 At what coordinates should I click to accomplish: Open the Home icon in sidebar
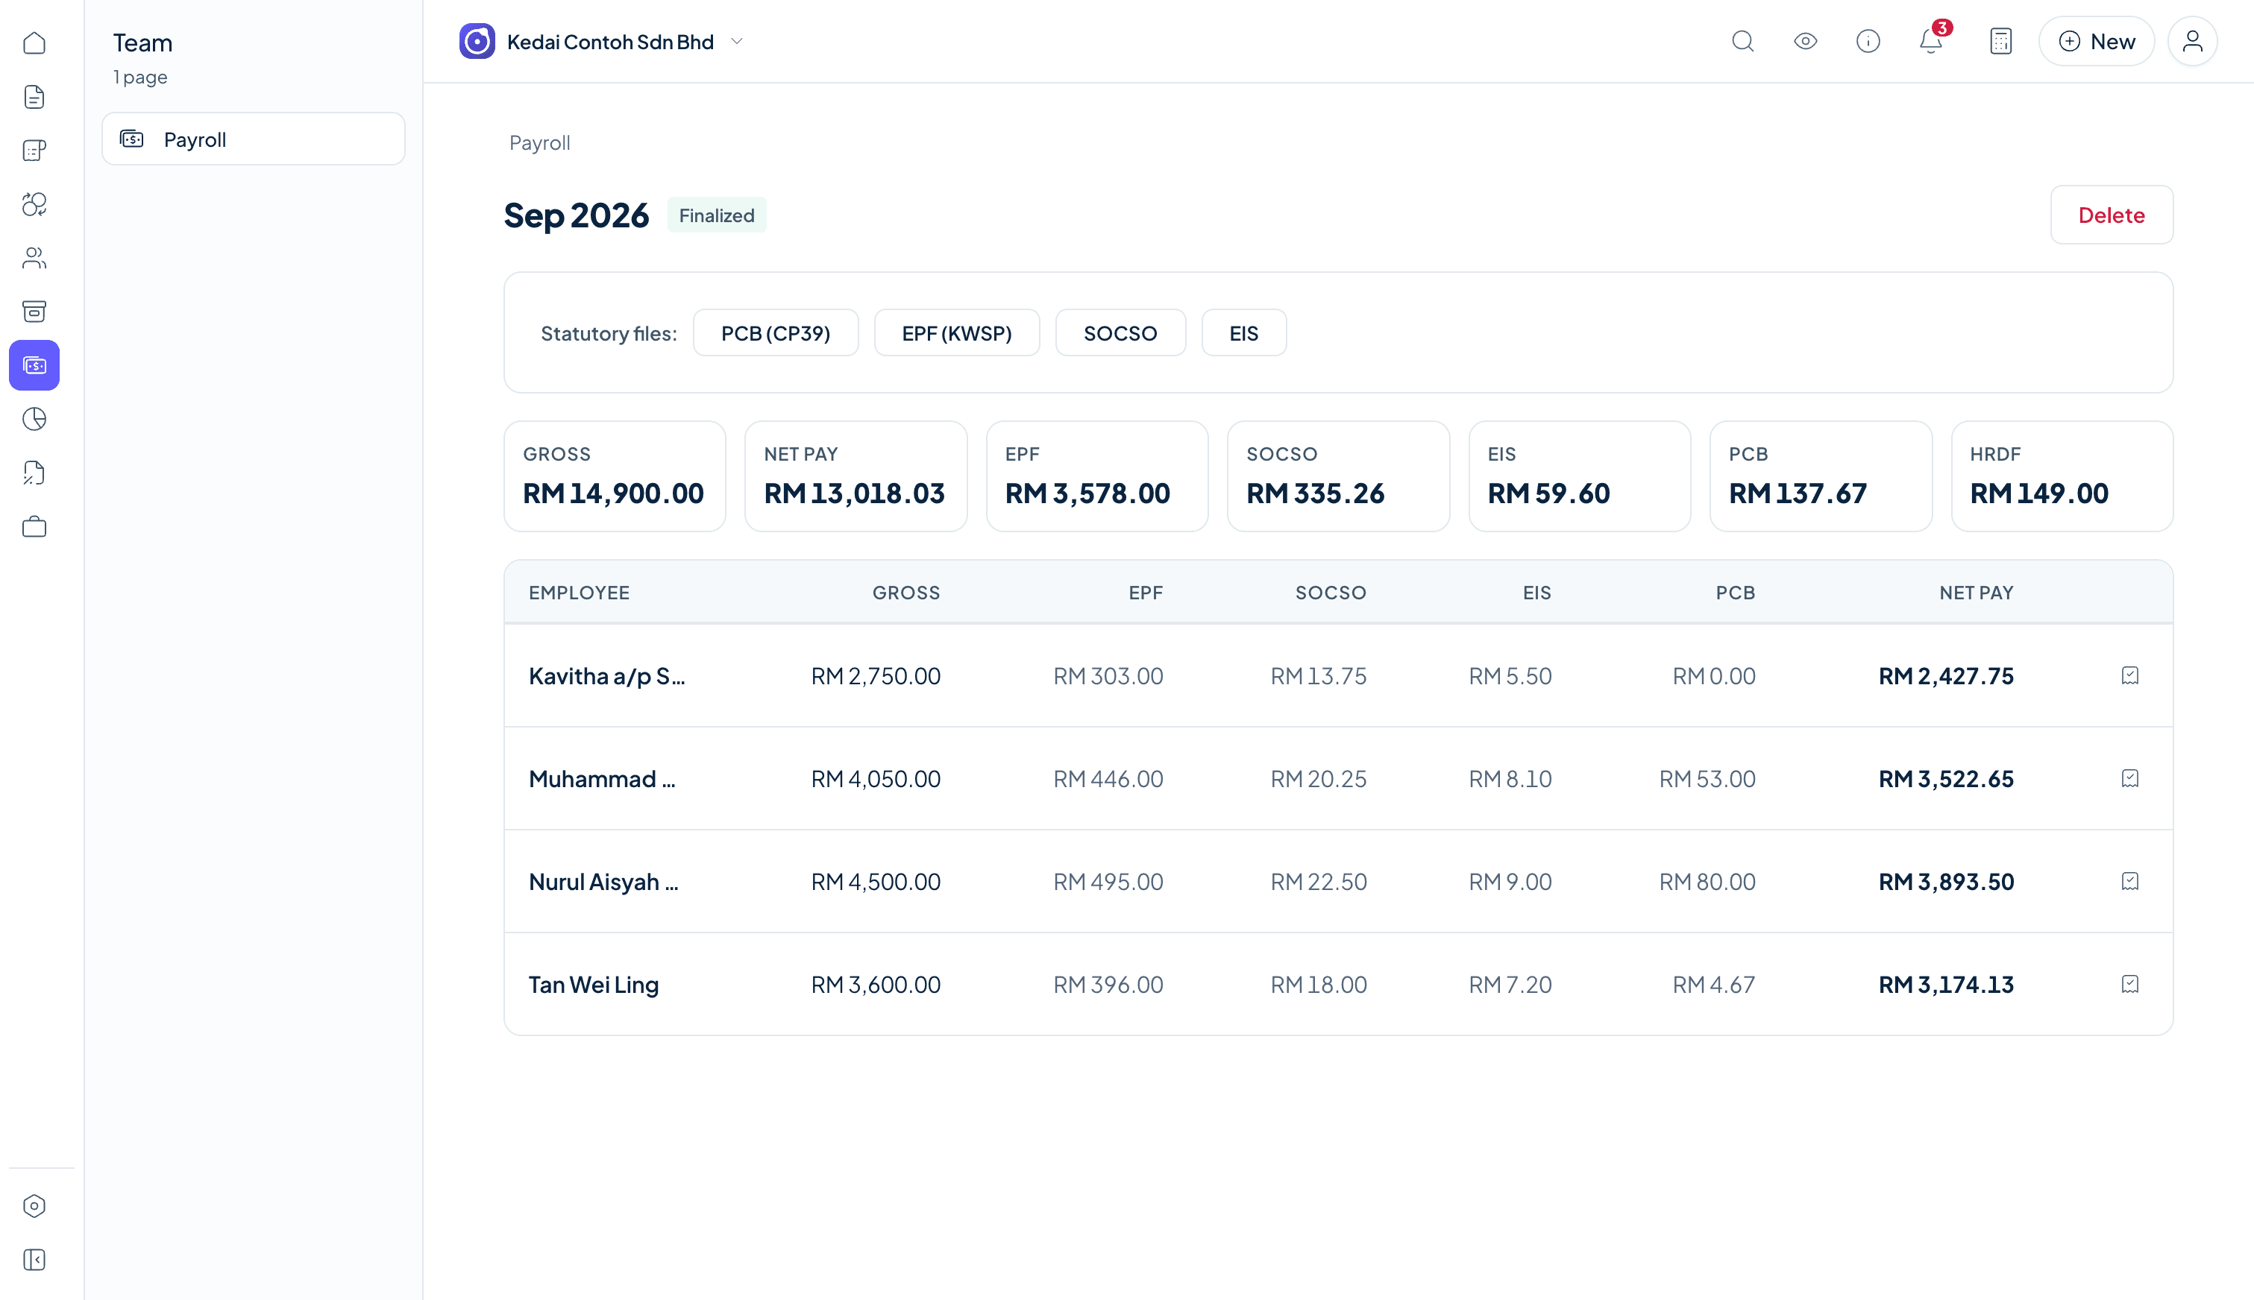tap(34, 42)
